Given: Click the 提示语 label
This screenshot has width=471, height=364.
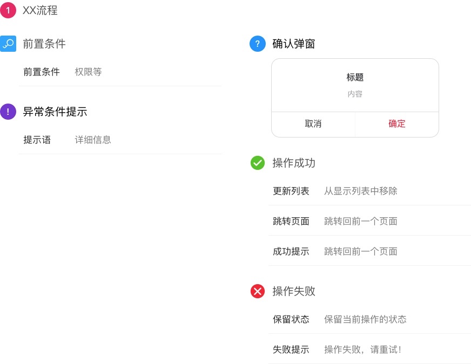Looking at the screenshot, I should [37, 140].
